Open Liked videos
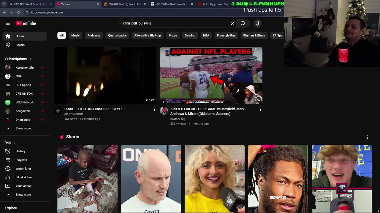 coord(25,177)
